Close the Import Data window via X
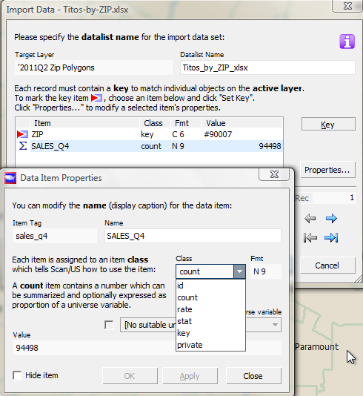363x396 pixels. [x=347, y=6]
